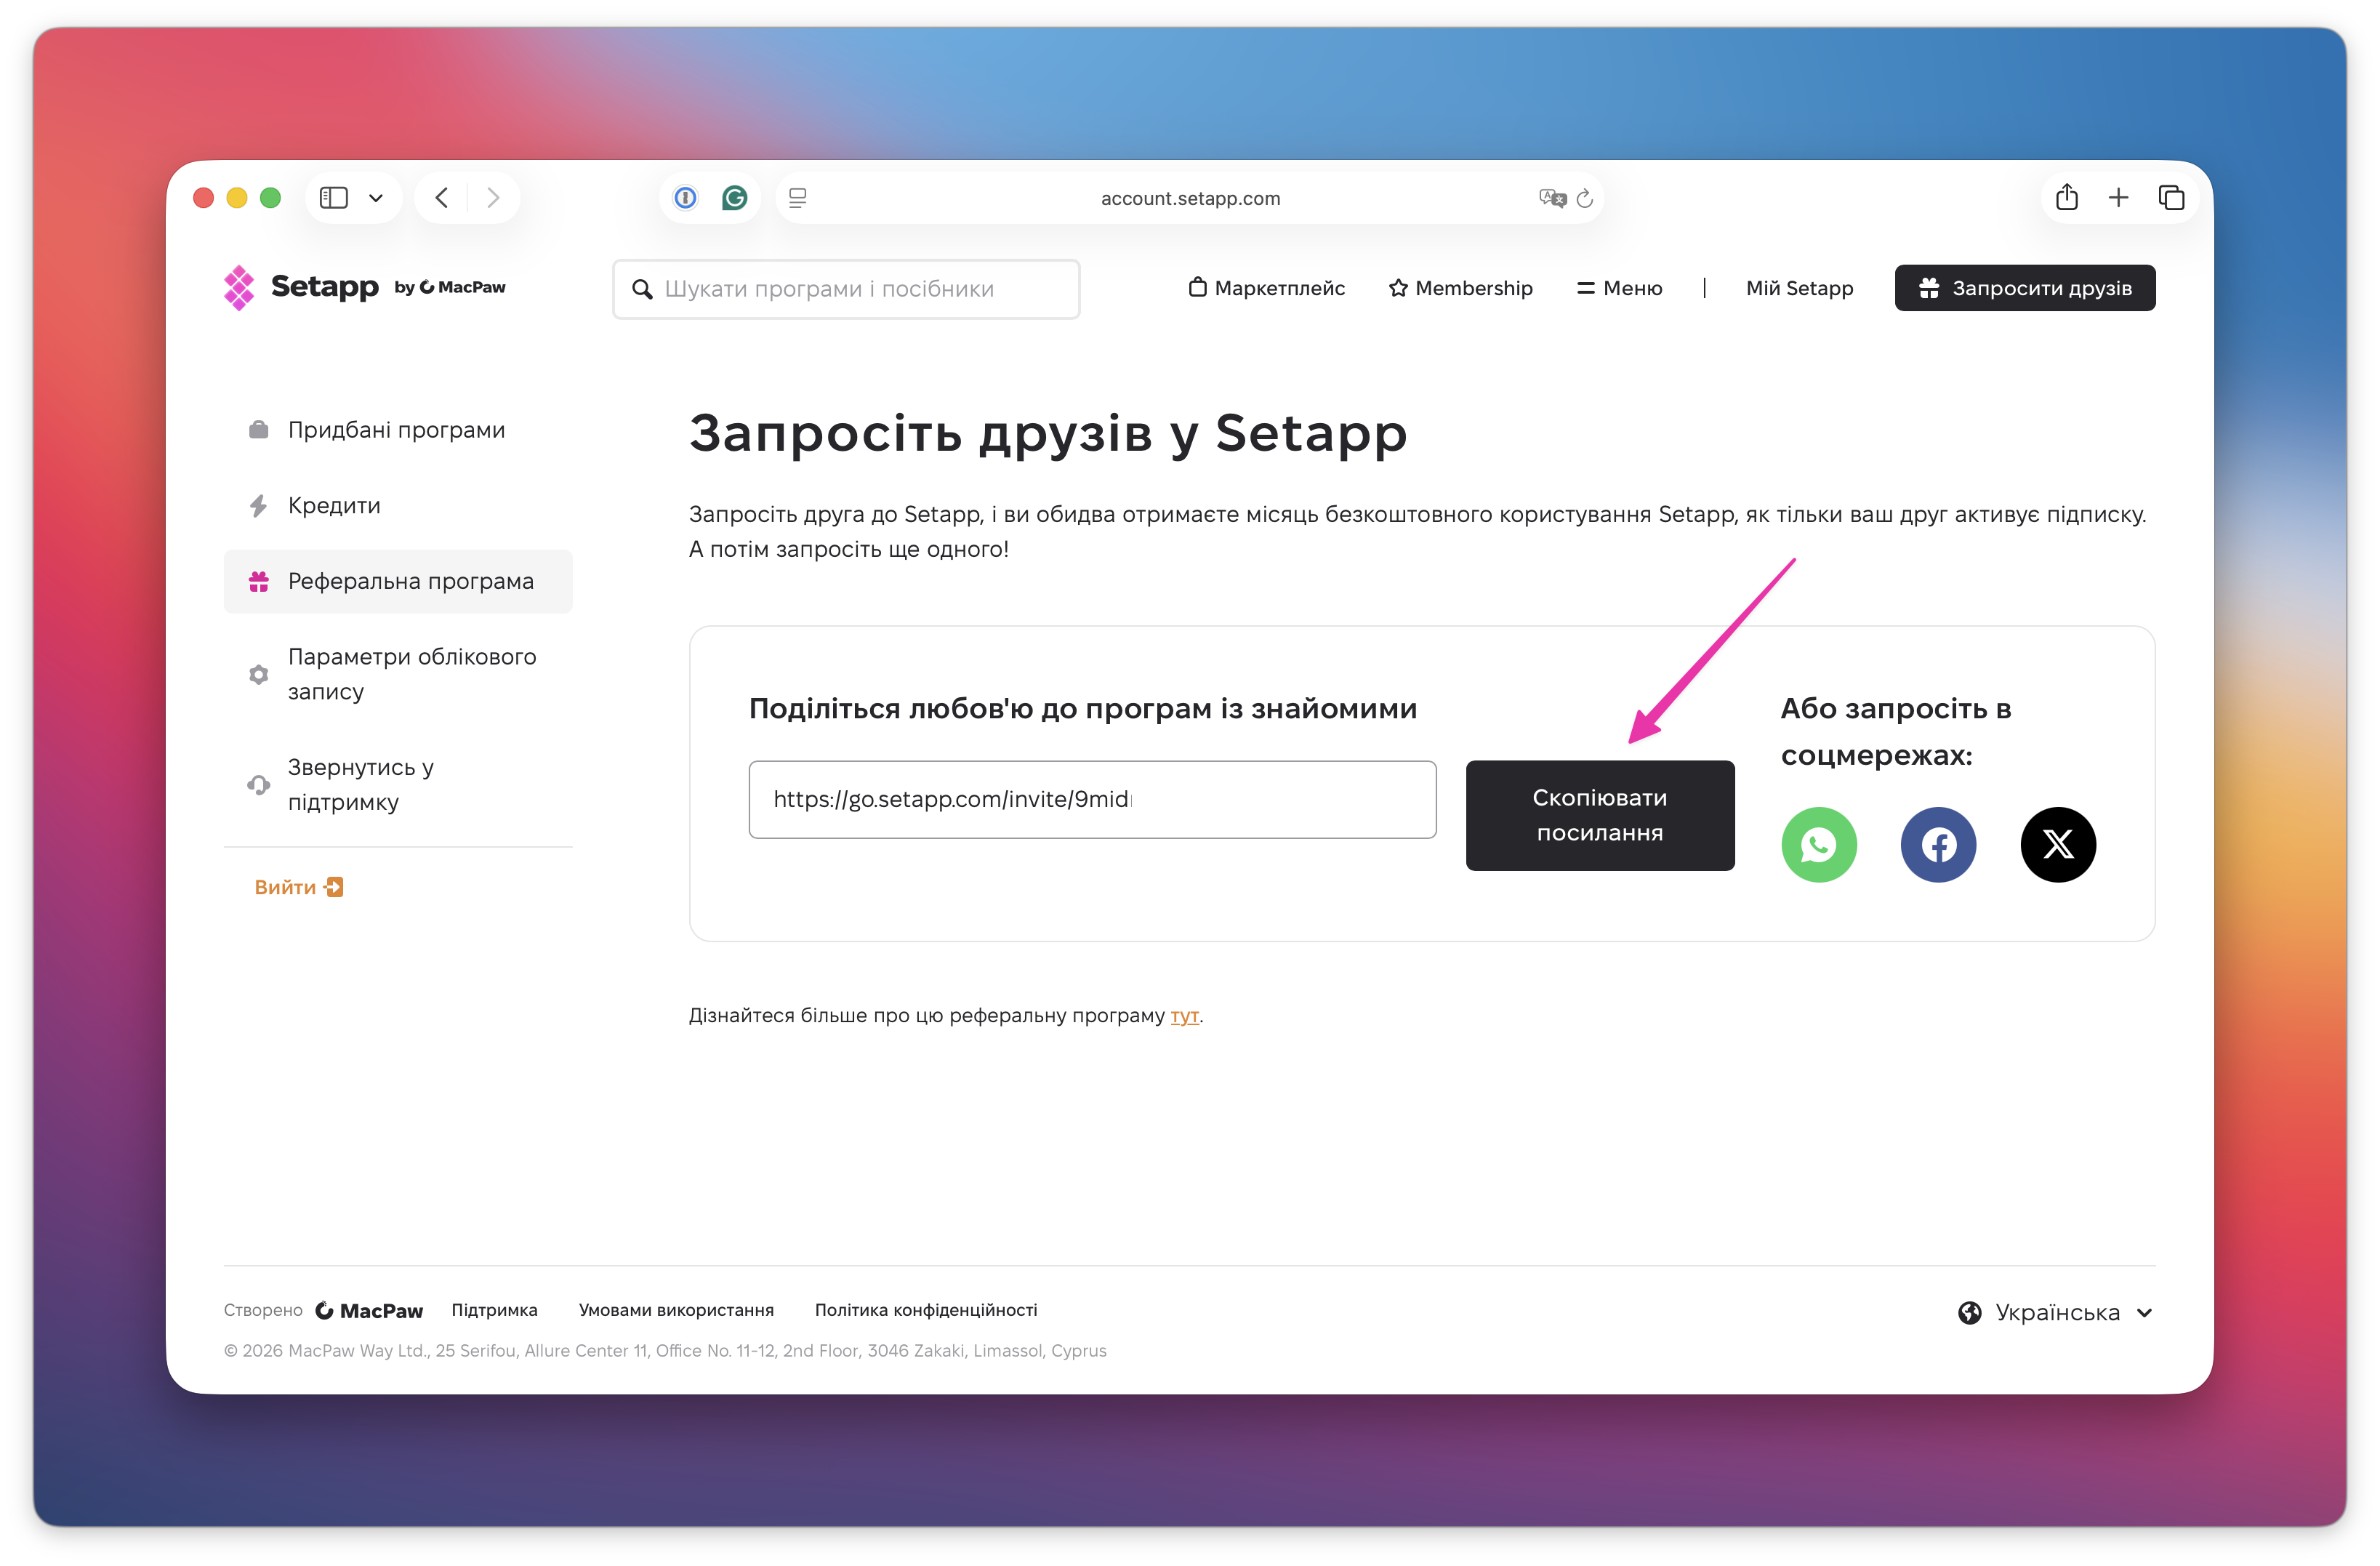Open the Підтримка footer link
The height and width of the screenshot is (1566, 2380).
pyautogui.click(x=494, y=1310)
